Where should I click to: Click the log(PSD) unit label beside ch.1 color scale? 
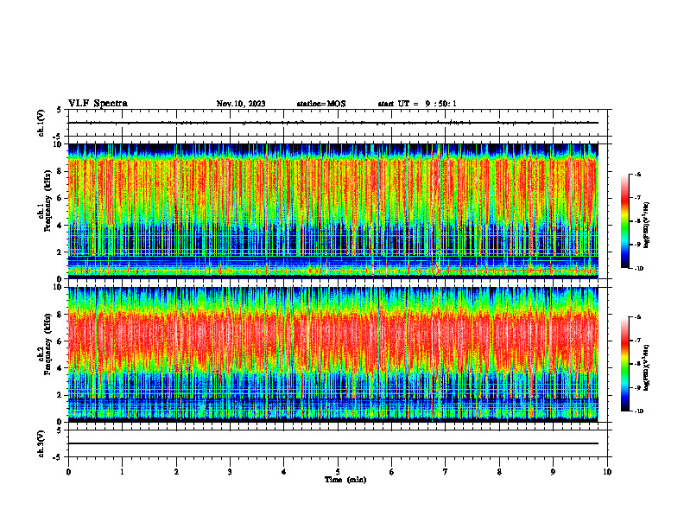click(647, 226)
